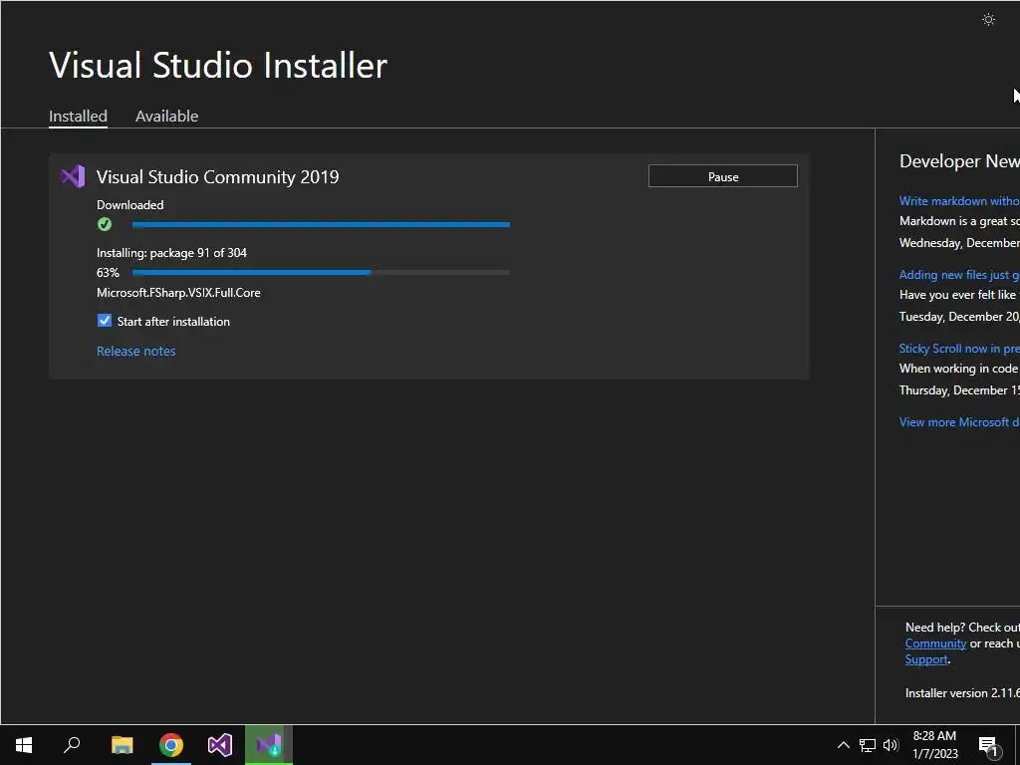Open Visual Studio from the taskbar
This screenshot has height=765, width=1020.
click(x=220, y=745)
